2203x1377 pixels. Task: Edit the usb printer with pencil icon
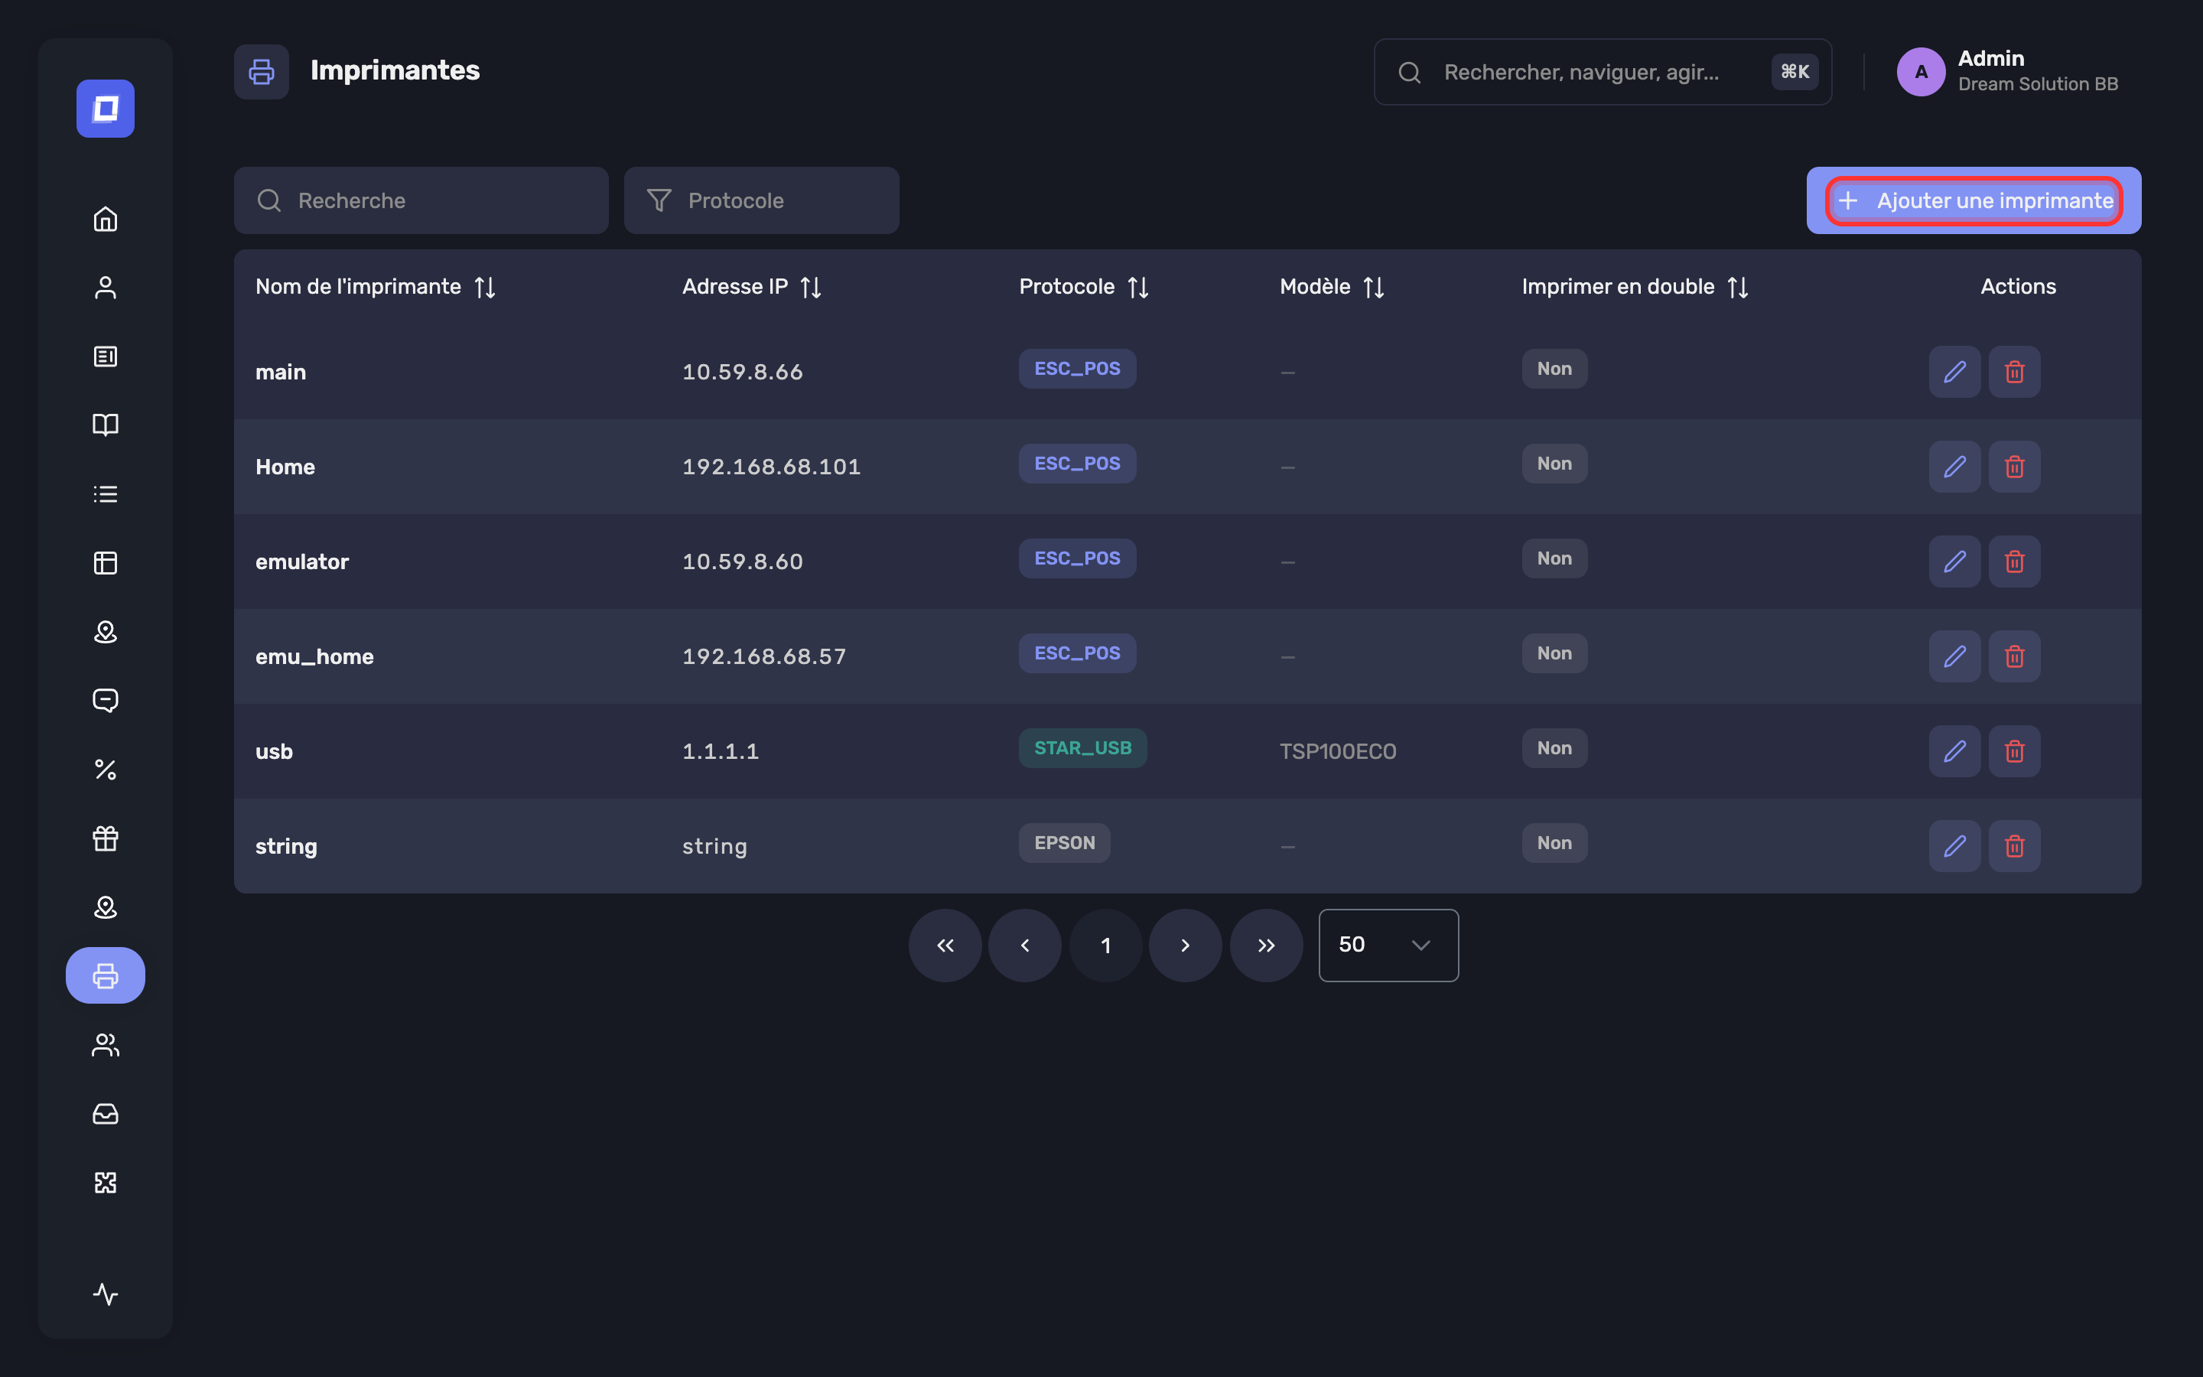click(1954, 751)
